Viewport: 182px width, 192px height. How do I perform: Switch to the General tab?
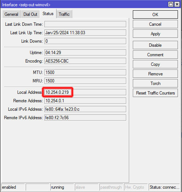click(11, 14)
